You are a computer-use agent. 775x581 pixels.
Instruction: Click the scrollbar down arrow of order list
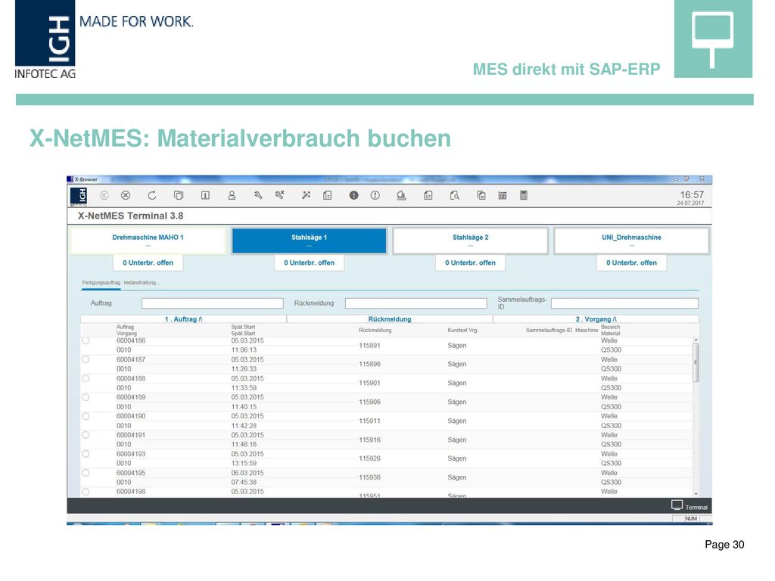[x=696, y=493]
